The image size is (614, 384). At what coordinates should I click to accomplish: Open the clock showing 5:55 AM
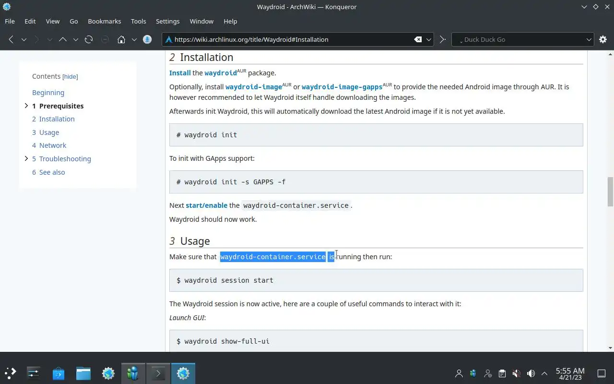tap(570, 373)
